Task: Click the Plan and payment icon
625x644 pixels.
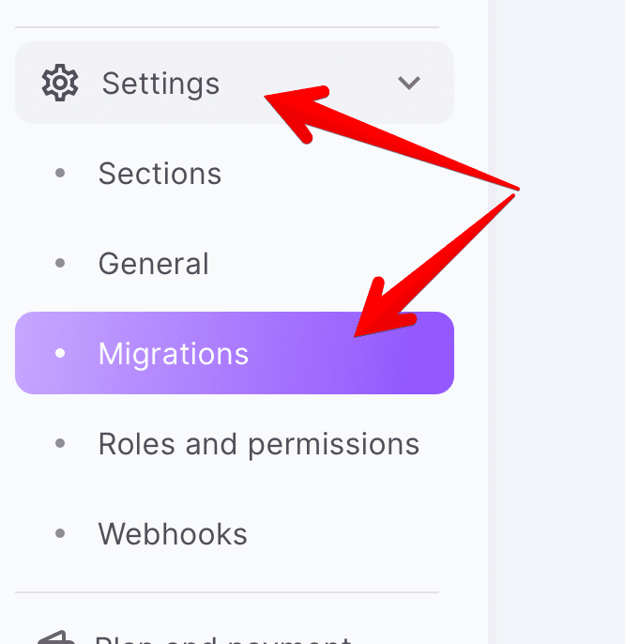Action: pos(56,638)
